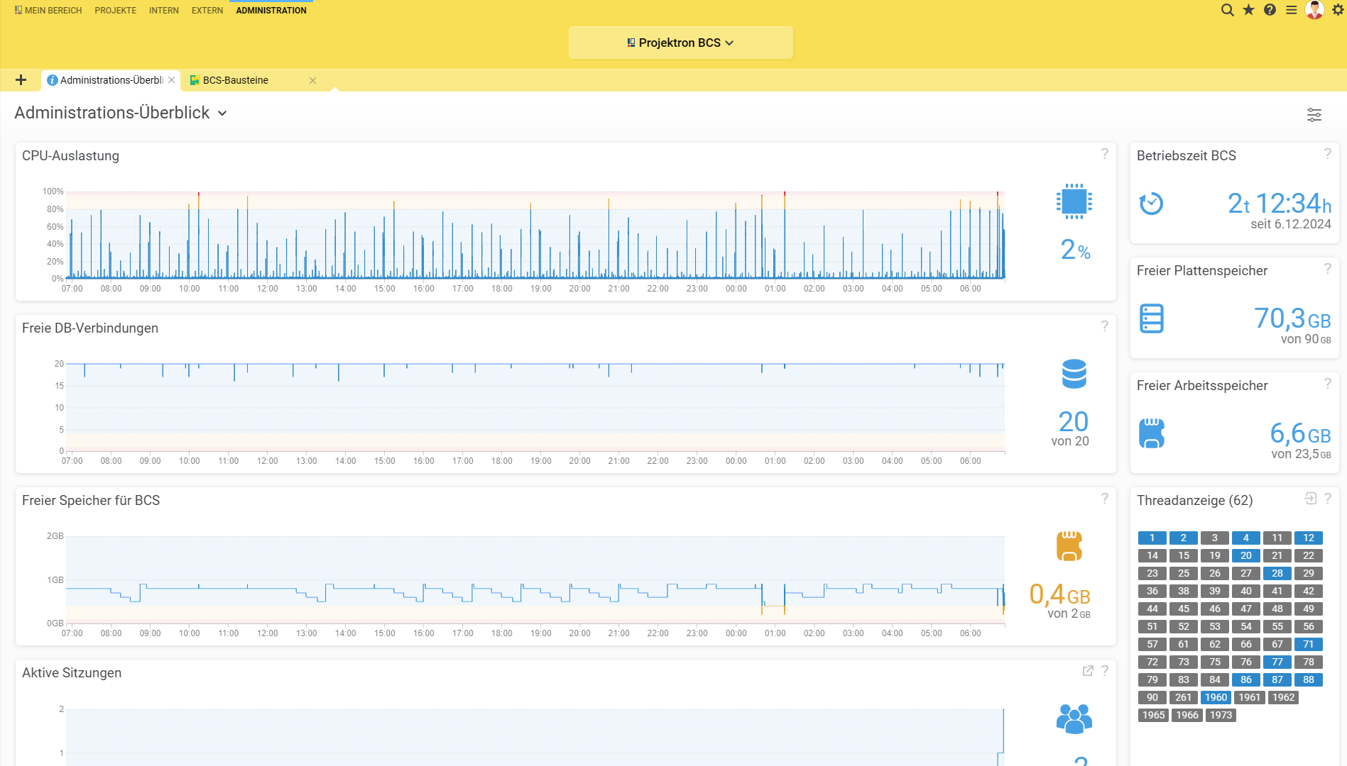
Task: Click the Betriebszeit BCS help icon
Action: coord(1328,153)
